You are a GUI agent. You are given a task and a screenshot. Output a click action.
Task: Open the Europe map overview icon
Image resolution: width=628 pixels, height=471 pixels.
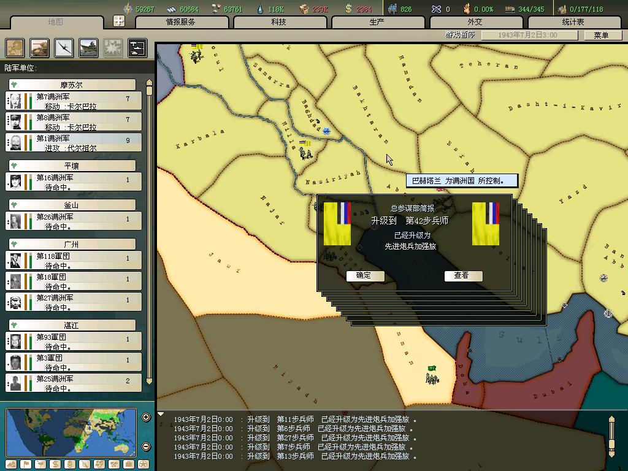point(15,48)
